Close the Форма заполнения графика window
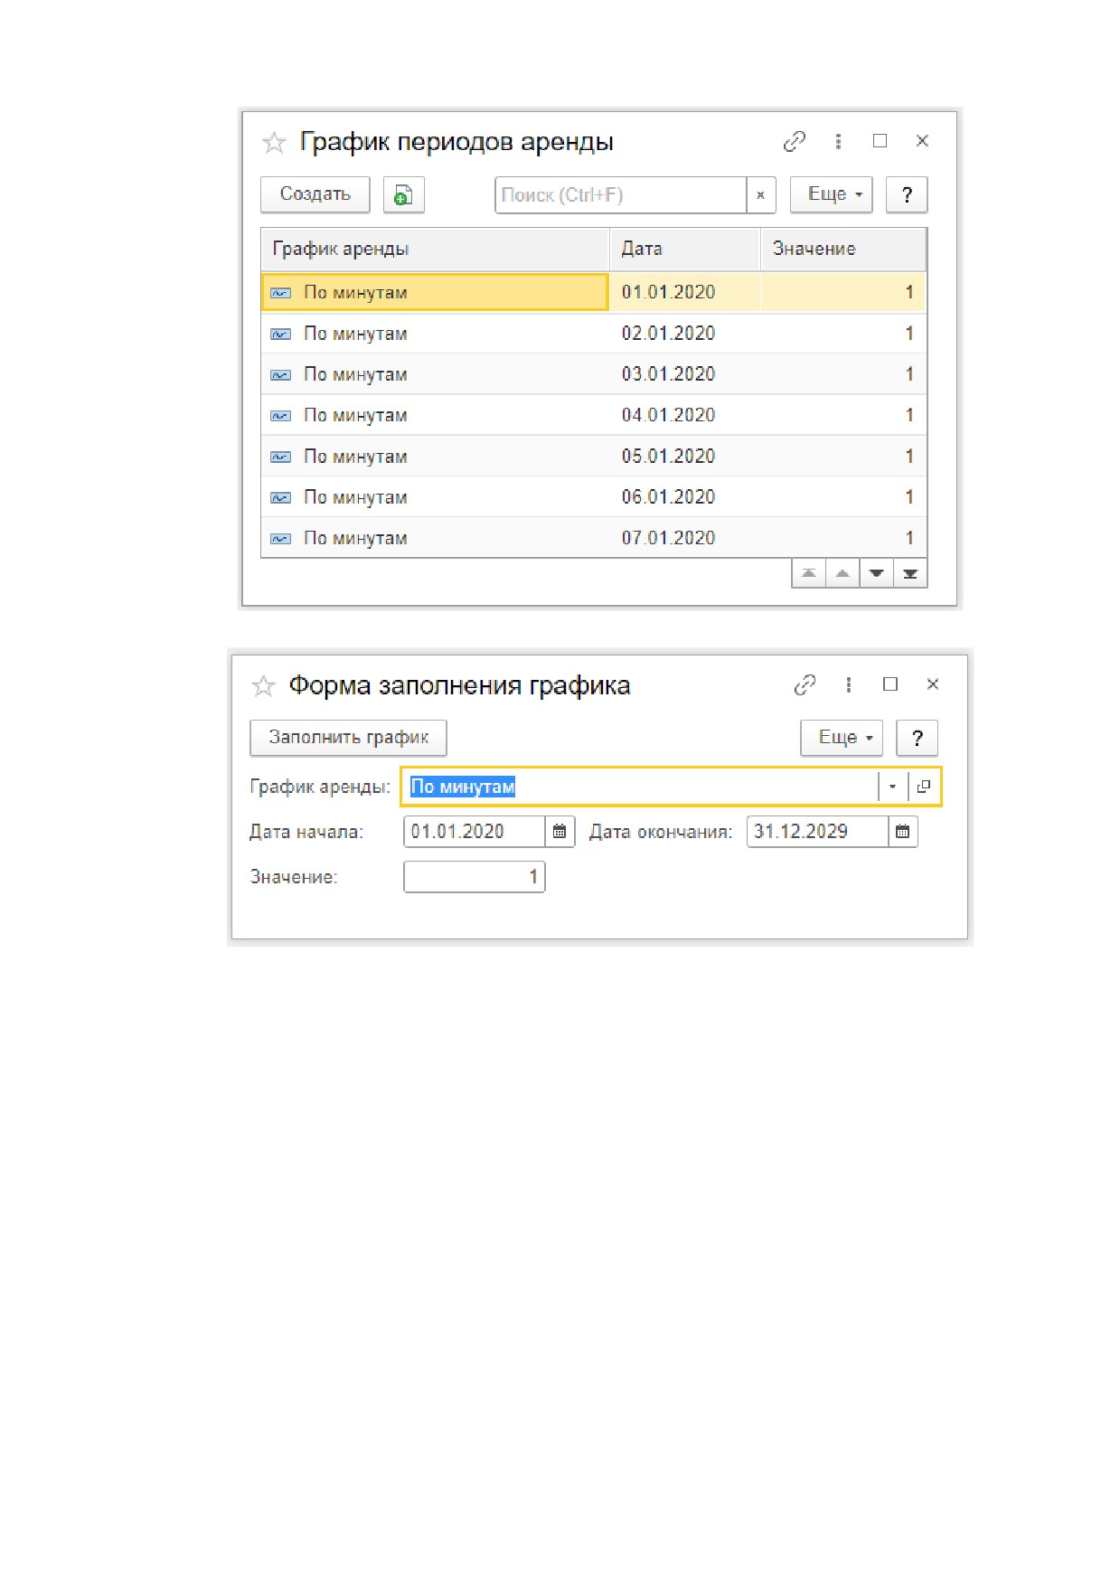Image resolution: width=1120 pixels, height=1584 pixels. click(933, 684)
